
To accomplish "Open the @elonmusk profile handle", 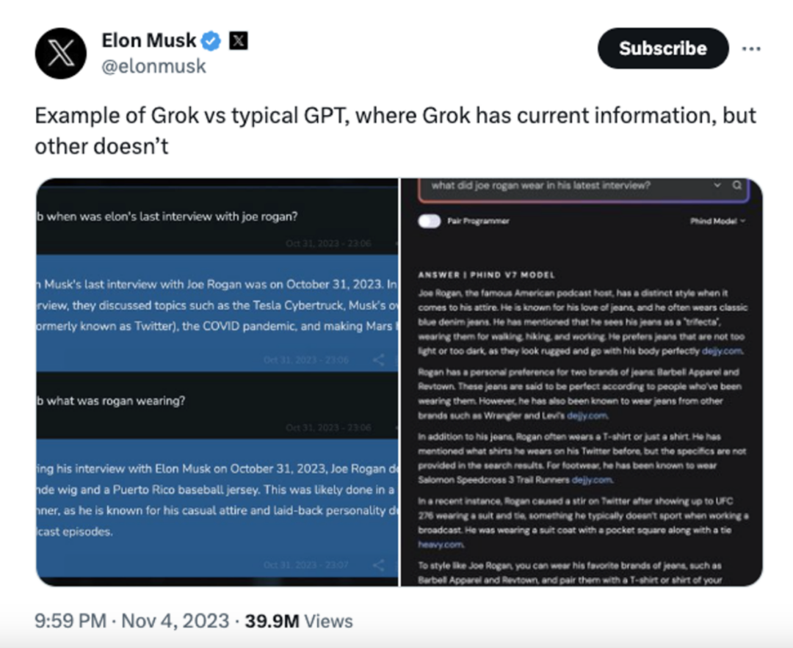I will point(153,66).
